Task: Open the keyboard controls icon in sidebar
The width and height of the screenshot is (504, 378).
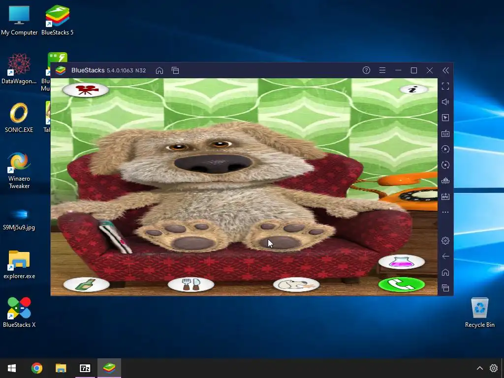Action: tap(445, 133)
